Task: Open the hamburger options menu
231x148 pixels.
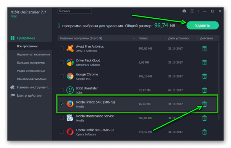Action: point(192,11)
